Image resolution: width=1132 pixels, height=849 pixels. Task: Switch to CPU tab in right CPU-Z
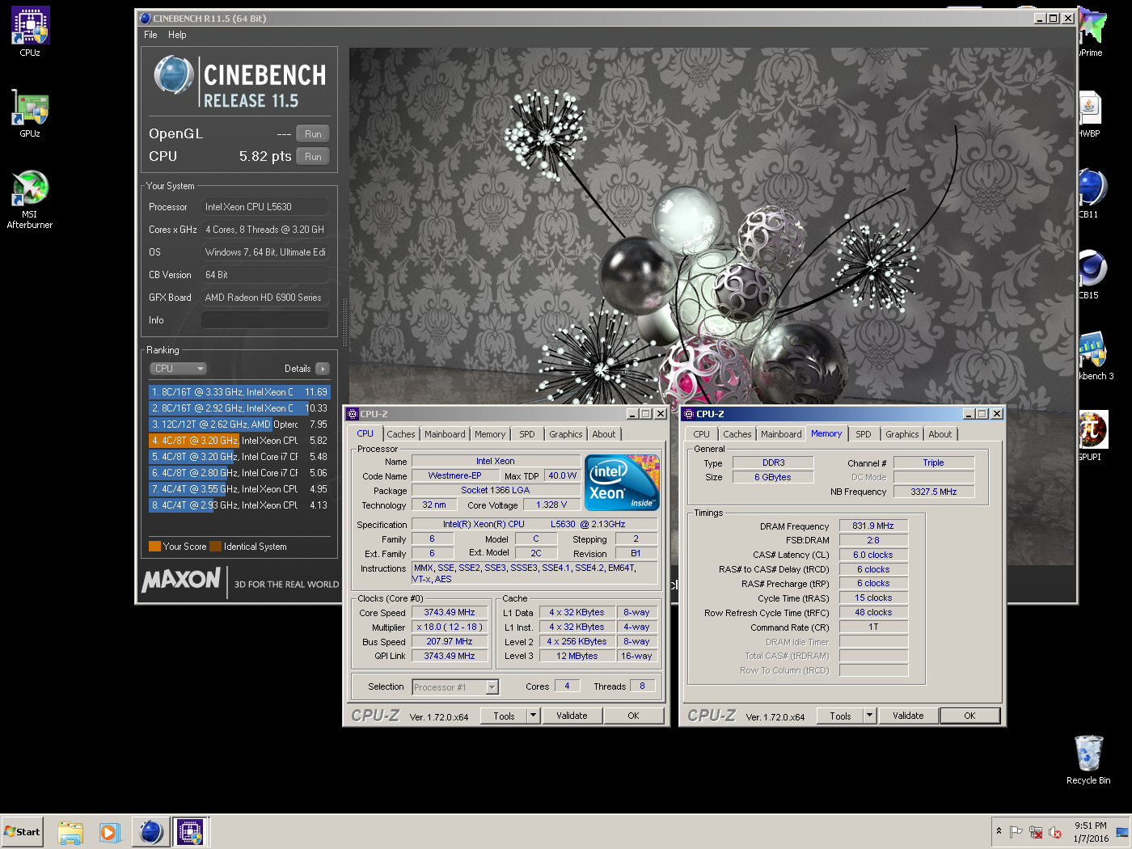[701, 434]
